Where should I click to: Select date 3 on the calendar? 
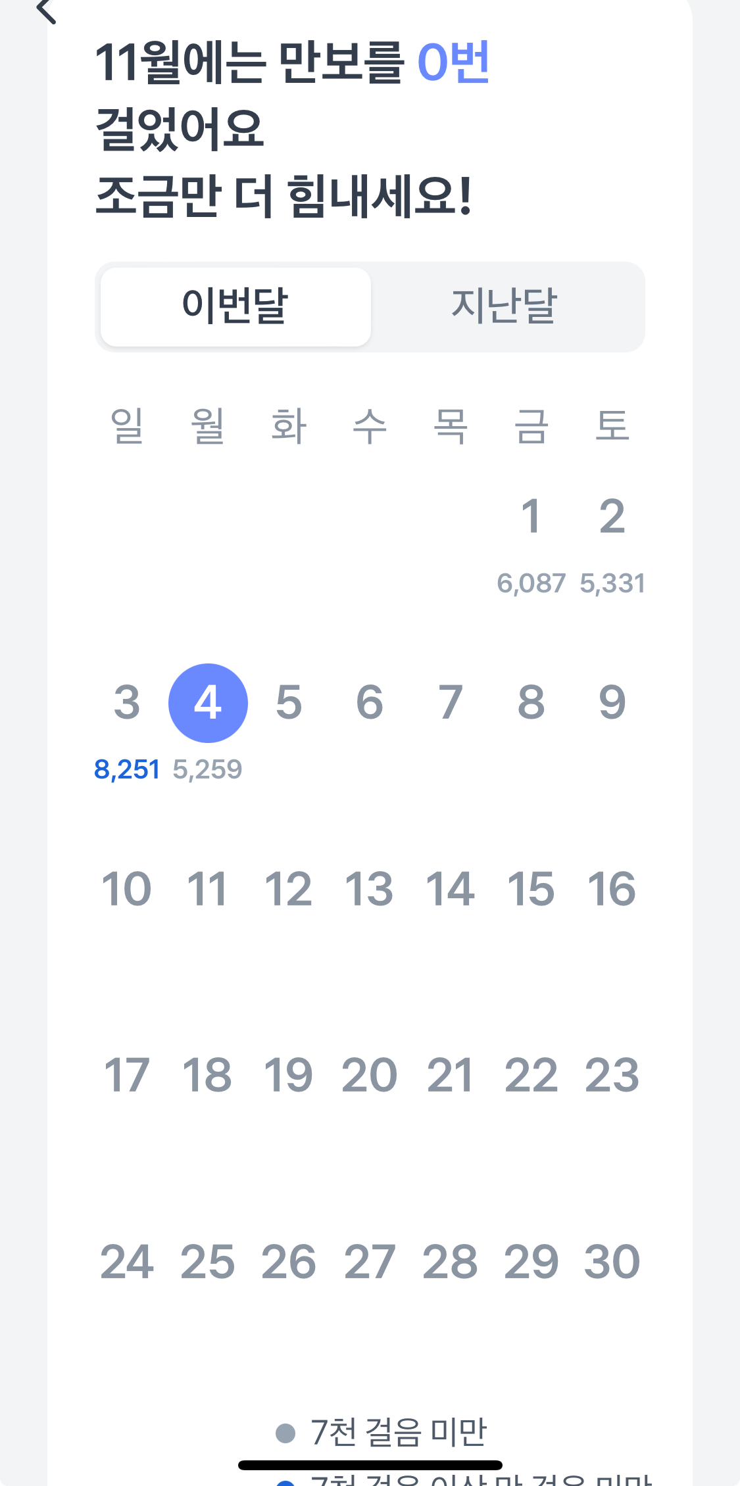(127, 703)
